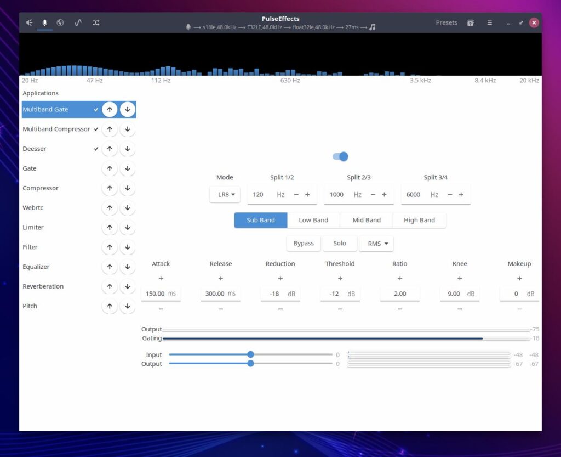The width and height of the screenshot is (561, 457).
Task: Adjust the Input gain slider
Action: [x=250, y=354]
